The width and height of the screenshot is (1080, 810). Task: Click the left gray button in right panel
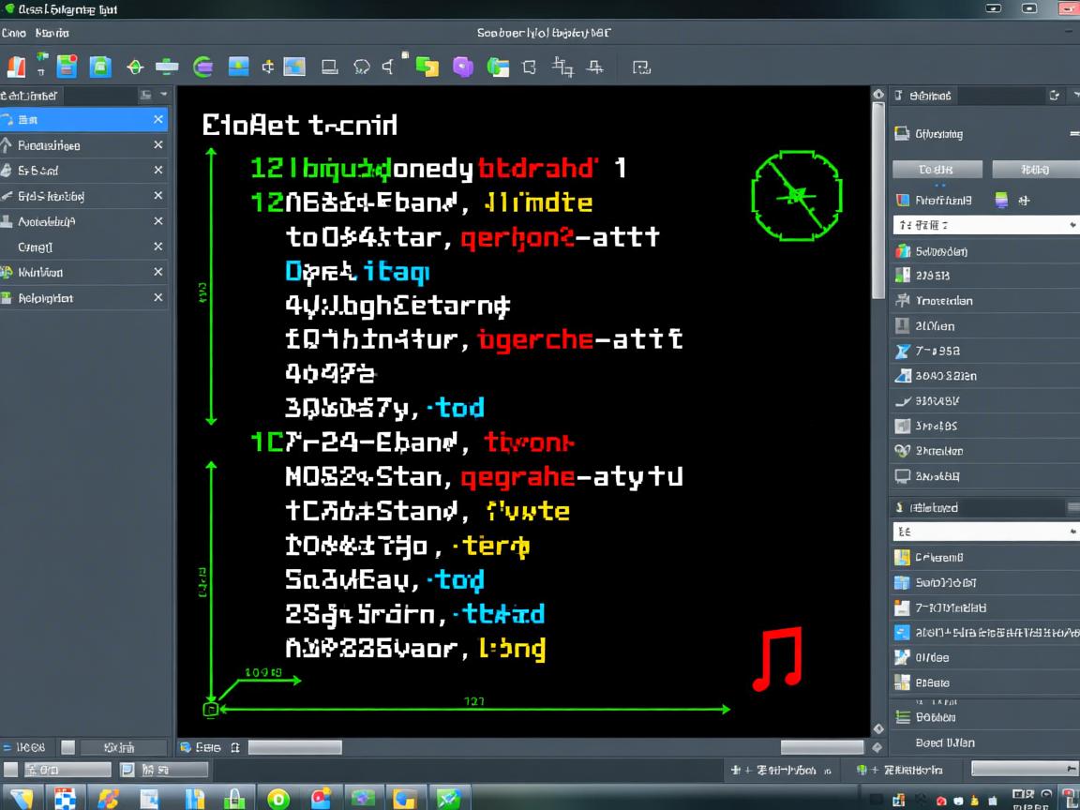pyautogui.click(x=937, y=170)
